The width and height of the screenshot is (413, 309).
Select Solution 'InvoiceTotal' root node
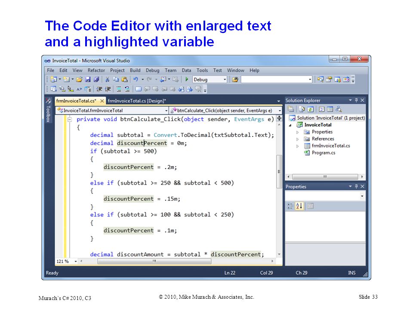coord(331,118)
